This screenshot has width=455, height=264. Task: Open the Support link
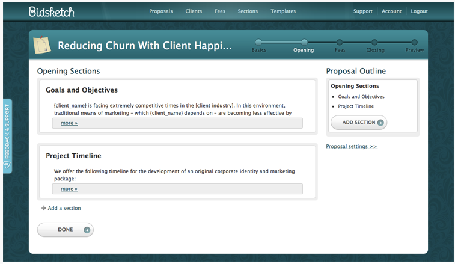tap(362, 11)
